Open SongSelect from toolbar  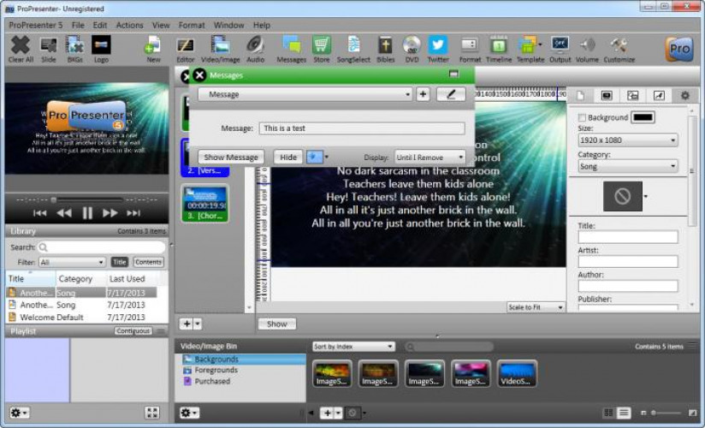point(353,49)
